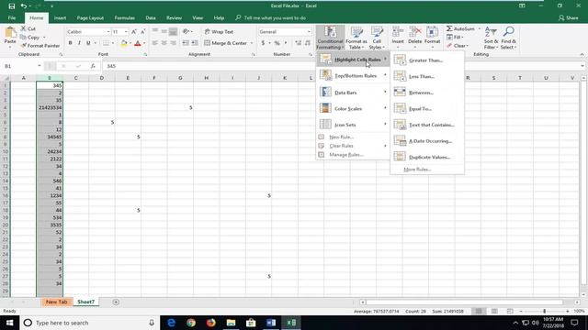
Task: Open Conditional Formatting menu button
Action: tap(330, 38)
